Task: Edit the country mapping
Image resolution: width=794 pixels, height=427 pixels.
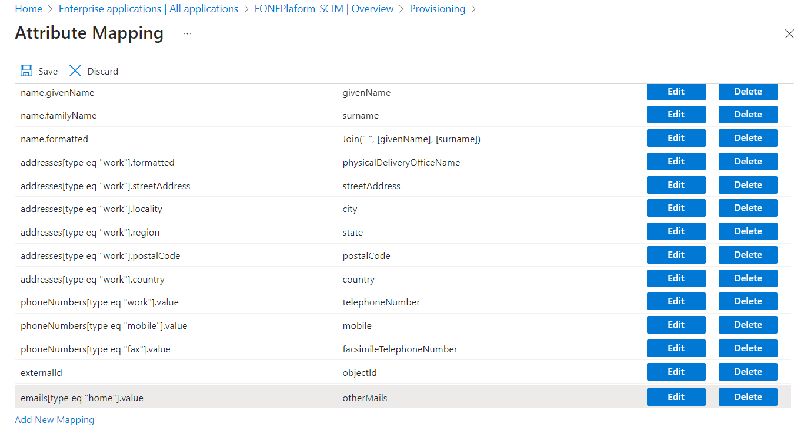Action: (x=676, y=278)
